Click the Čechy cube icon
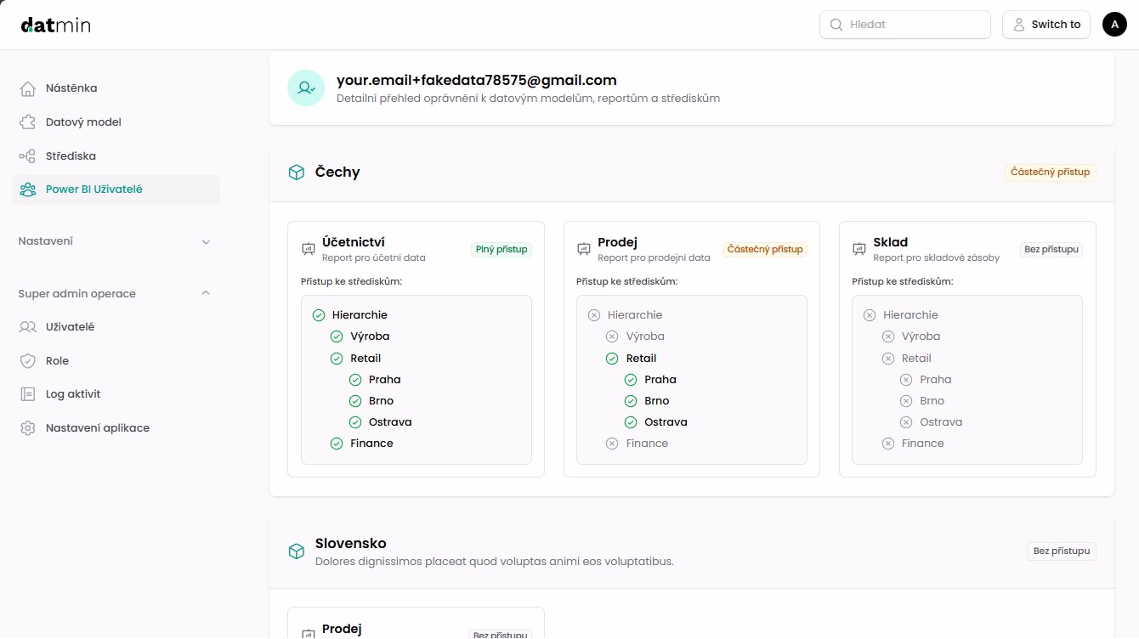Screen dimensions: 1139x639 296,172
